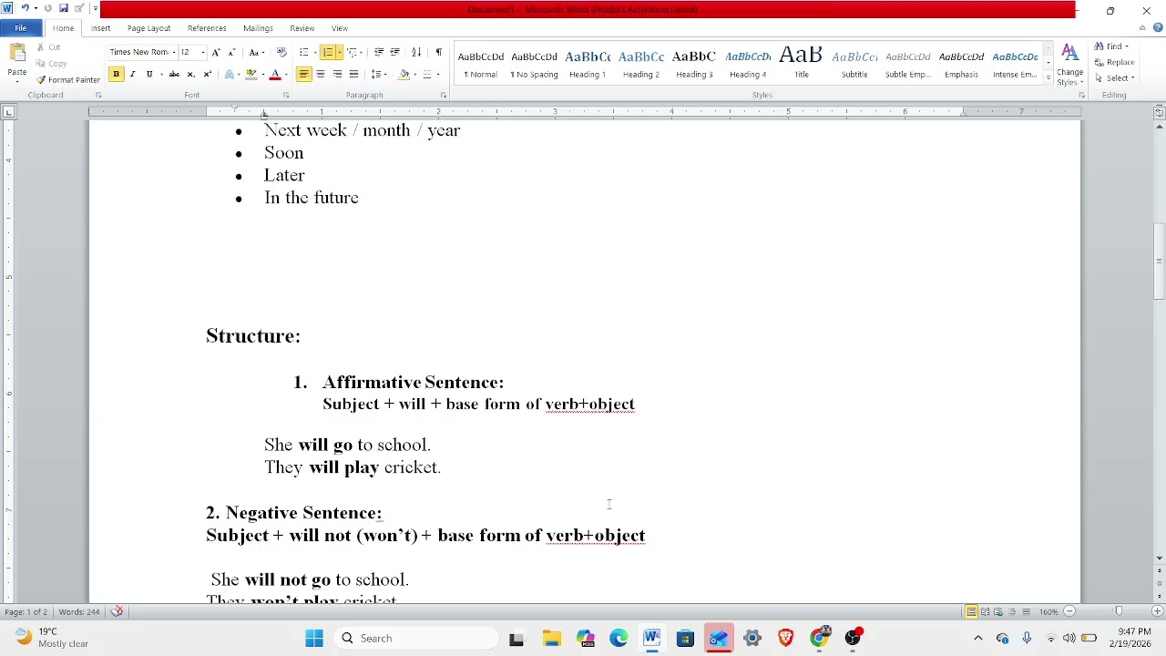Align text to the right
This screenshot has height=656, width=1166.
point(337,74)
